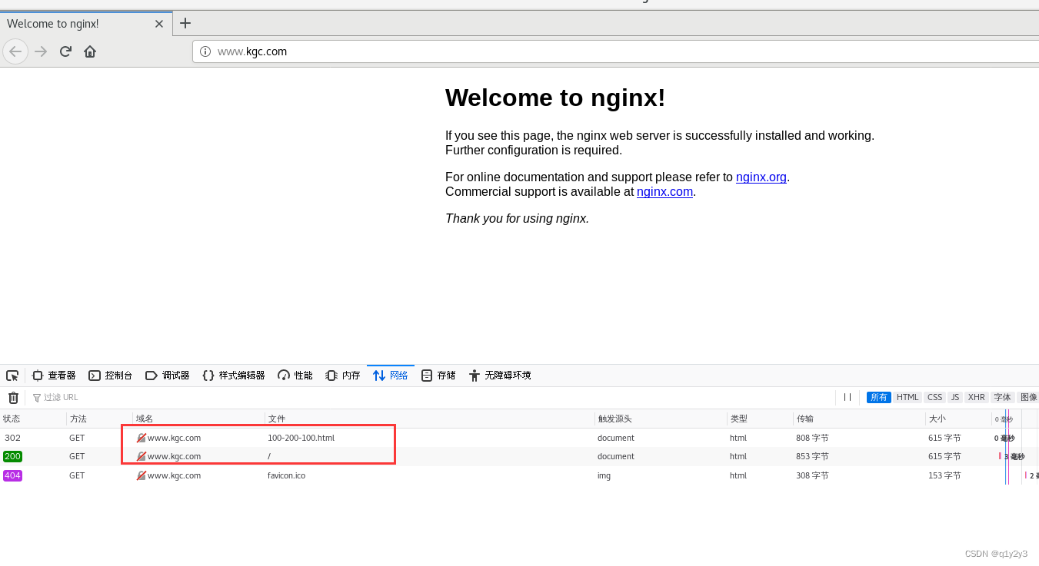Click the 过滤 URL filter field
1039x566 pixels.
tap(431, 397)
